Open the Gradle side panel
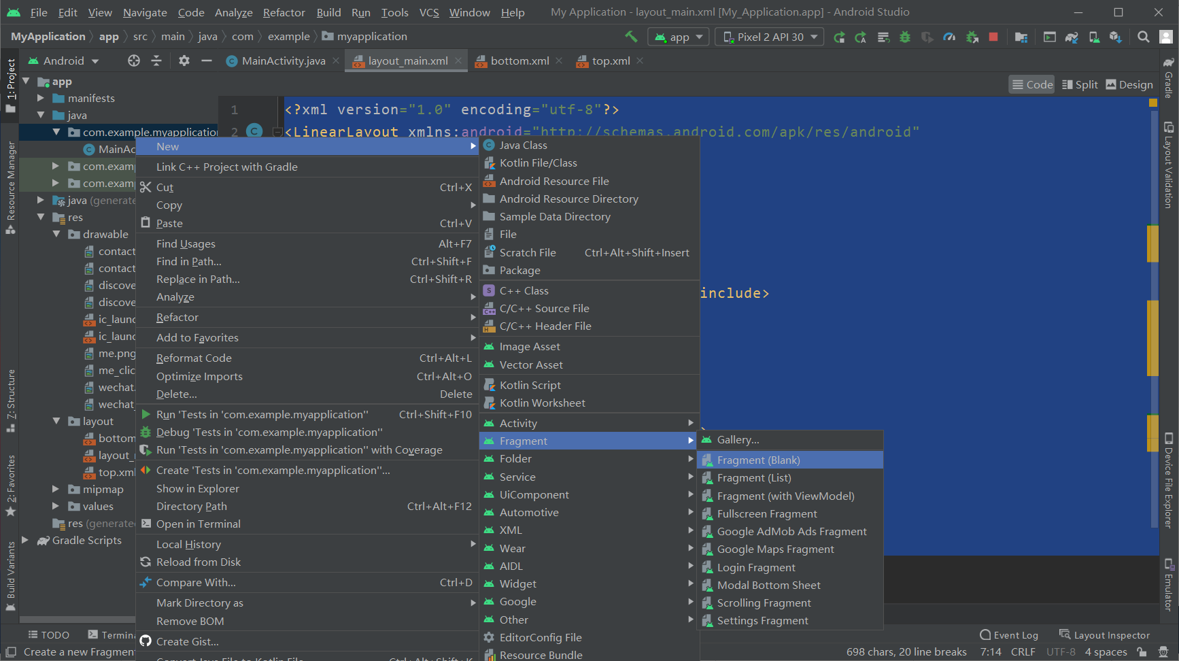 point(1169,78)
